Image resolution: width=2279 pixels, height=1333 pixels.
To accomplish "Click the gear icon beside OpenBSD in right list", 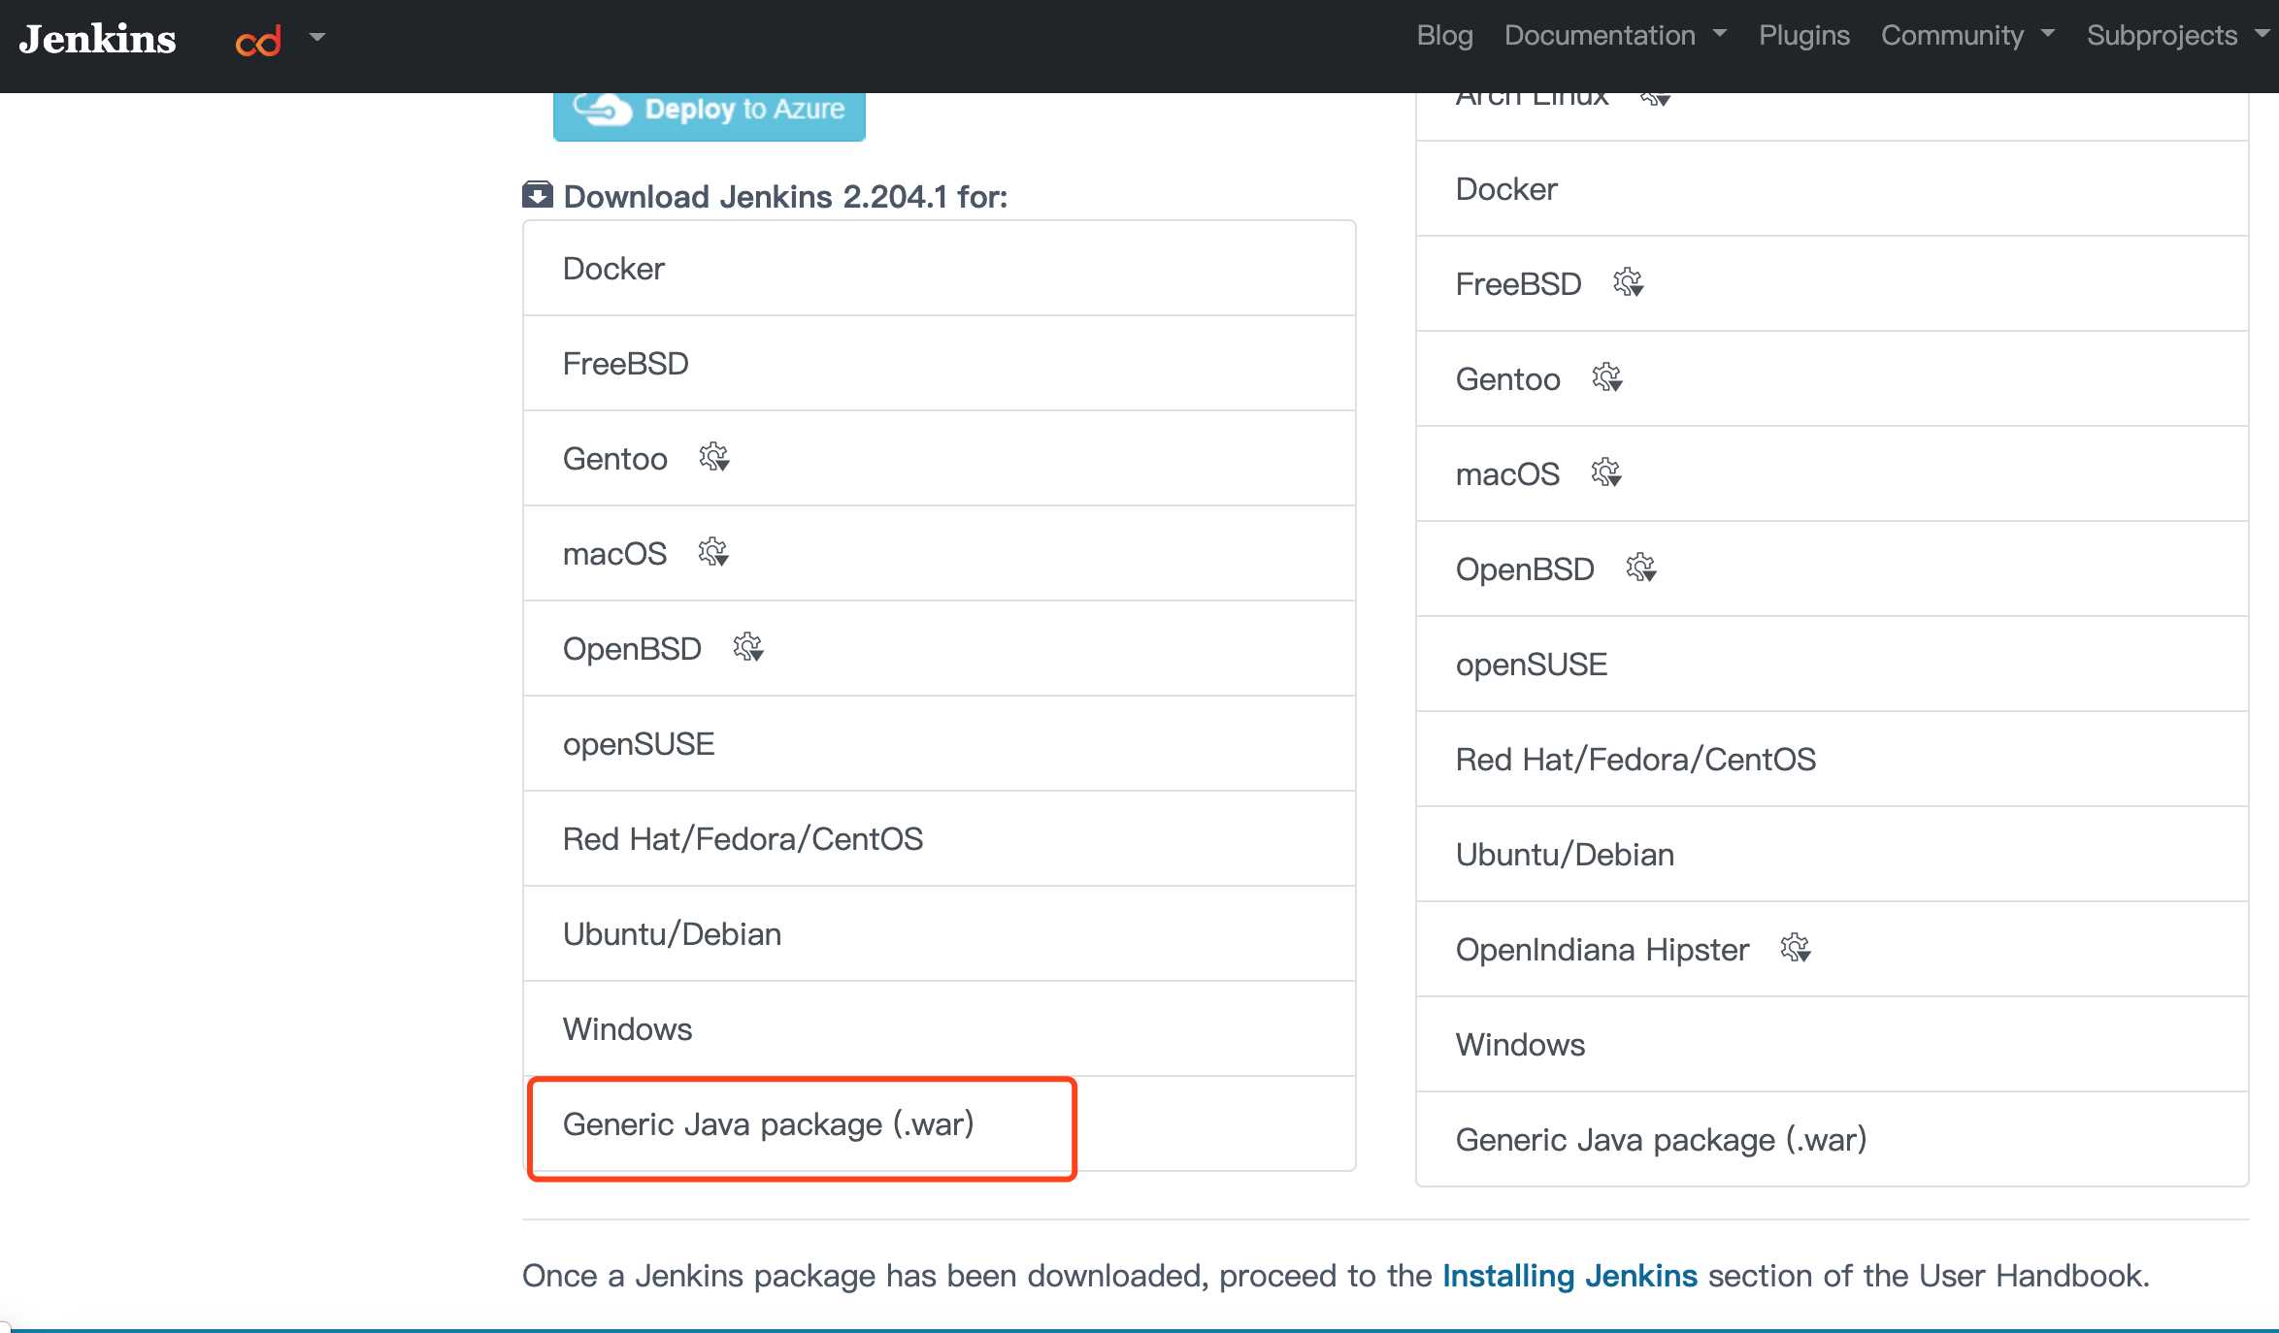I will click(x=1641, y=568).
